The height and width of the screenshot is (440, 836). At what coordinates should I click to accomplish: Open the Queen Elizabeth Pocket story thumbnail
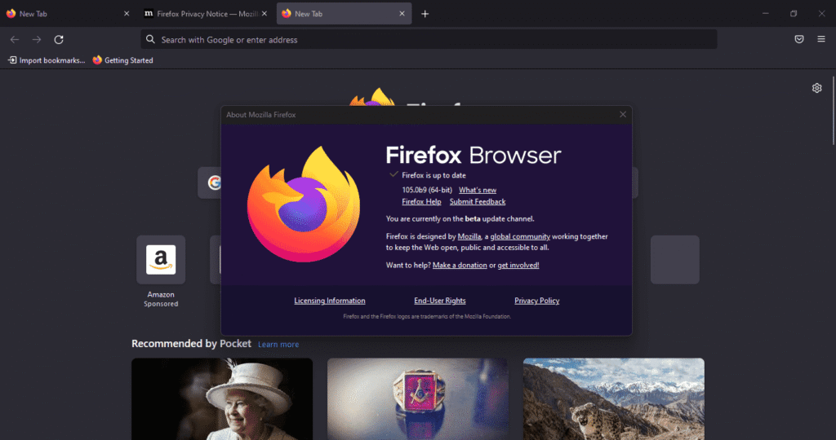[x=222, y=399]
